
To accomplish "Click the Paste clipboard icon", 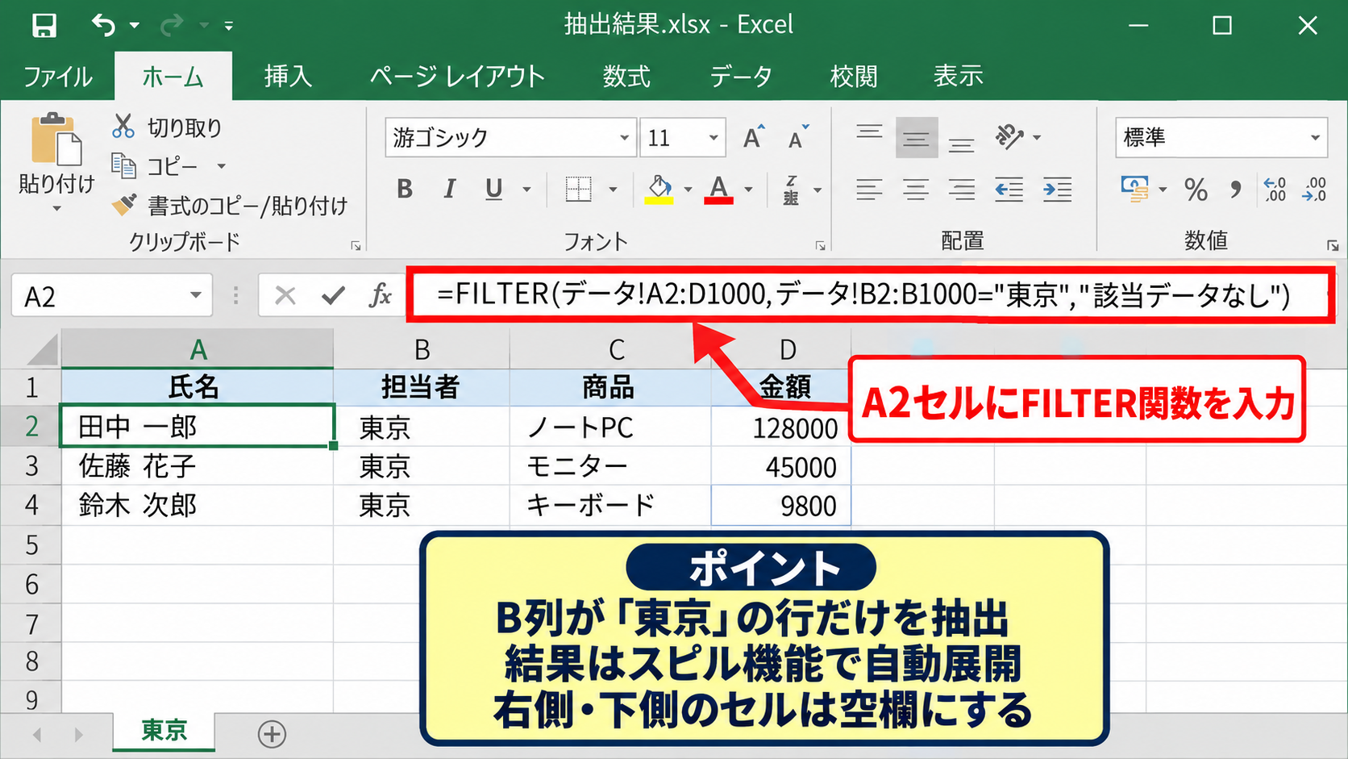I will [56, 140].
